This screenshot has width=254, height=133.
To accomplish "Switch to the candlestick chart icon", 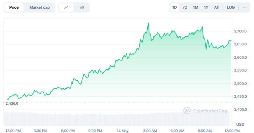I will coord(82,7).
